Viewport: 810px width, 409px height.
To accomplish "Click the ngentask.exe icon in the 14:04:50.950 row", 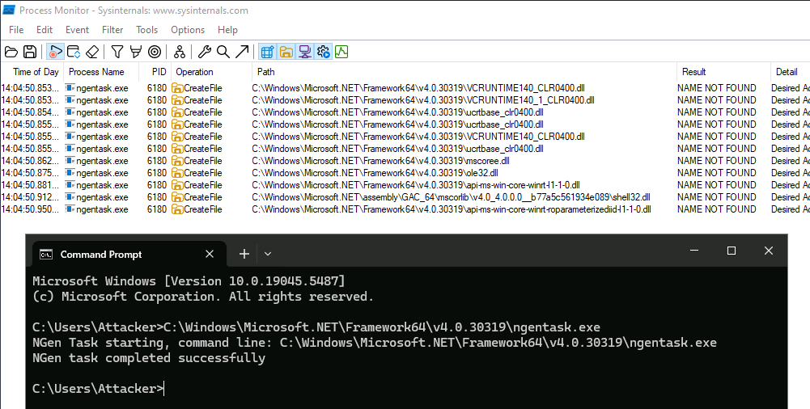I will (70, 209).
